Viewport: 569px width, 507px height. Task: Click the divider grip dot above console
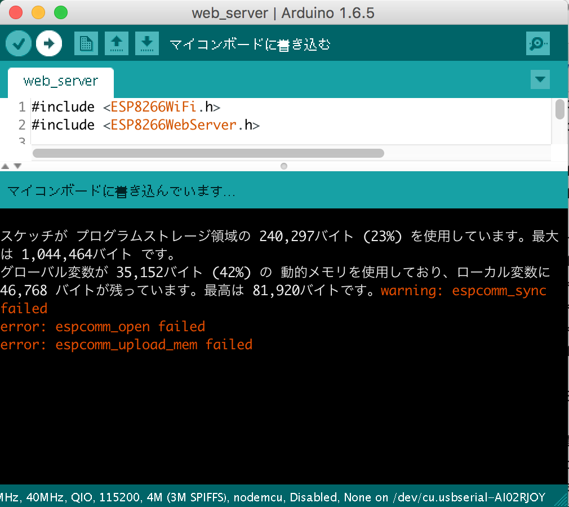coord(284,166)
